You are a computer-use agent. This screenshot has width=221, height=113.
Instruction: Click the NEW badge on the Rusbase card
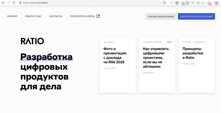(x=169, y=42)
